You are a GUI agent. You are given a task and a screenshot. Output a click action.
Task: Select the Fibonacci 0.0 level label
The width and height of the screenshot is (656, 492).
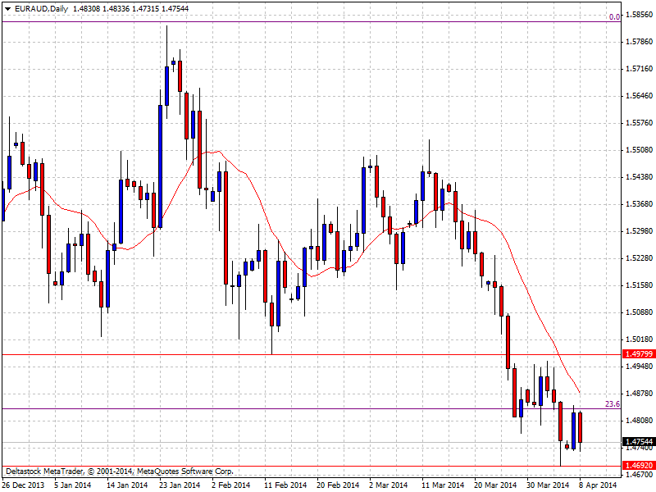click(x=613, y=16)
